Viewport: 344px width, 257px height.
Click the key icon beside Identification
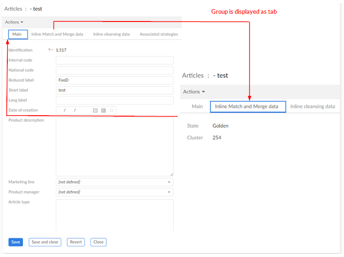(x=50, y=50)
